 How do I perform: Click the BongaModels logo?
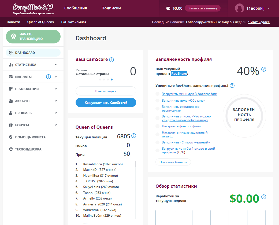(33, 9)
